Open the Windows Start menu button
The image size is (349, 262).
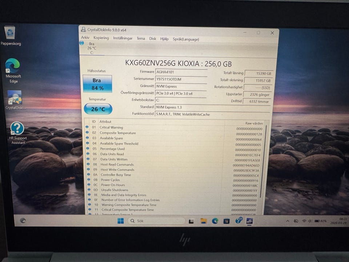(x=120, y=221)
